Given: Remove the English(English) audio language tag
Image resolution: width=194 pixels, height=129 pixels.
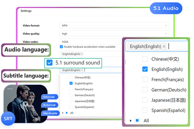Looking at the screenshot, I should (82, 54).
